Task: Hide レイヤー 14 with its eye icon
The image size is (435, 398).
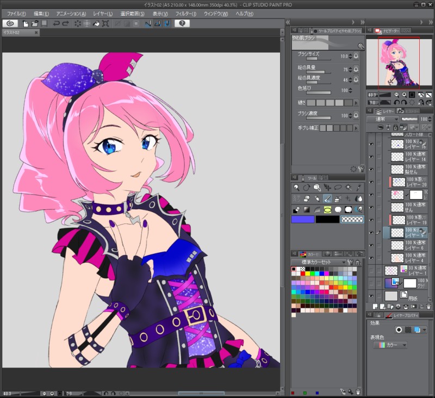Action: [x=371, y=157]
